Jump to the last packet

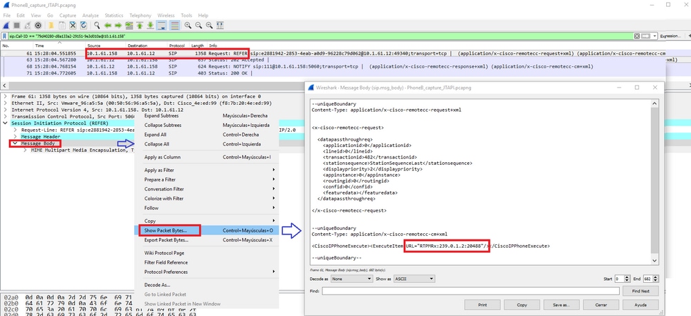click(150, 25)
